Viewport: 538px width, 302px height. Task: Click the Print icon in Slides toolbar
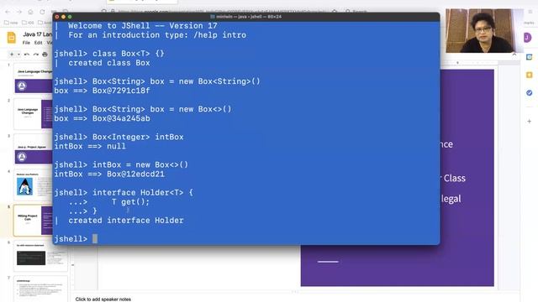click(45, 54)
